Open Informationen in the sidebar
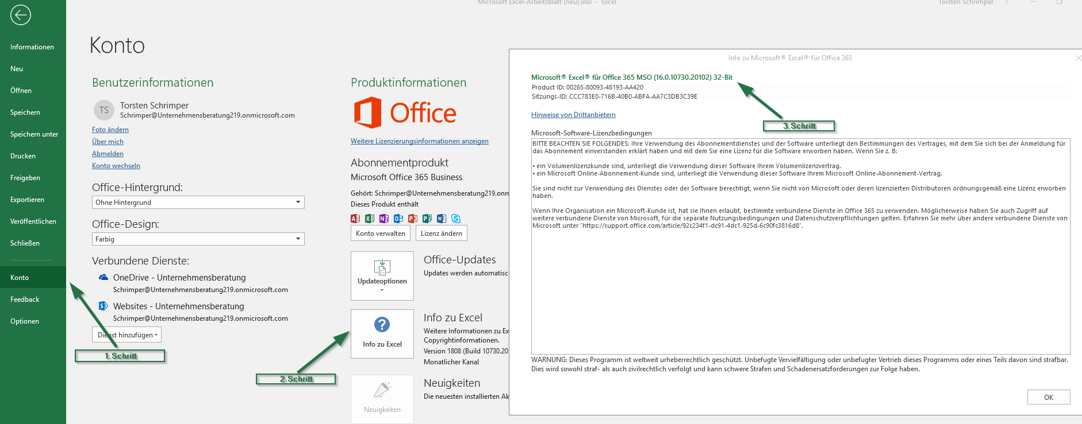1082x424 pixels. 33,47
